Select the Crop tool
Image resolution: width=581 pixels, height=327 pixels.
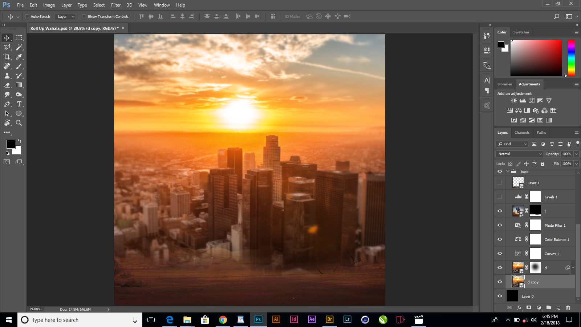(x=7, y=57)
